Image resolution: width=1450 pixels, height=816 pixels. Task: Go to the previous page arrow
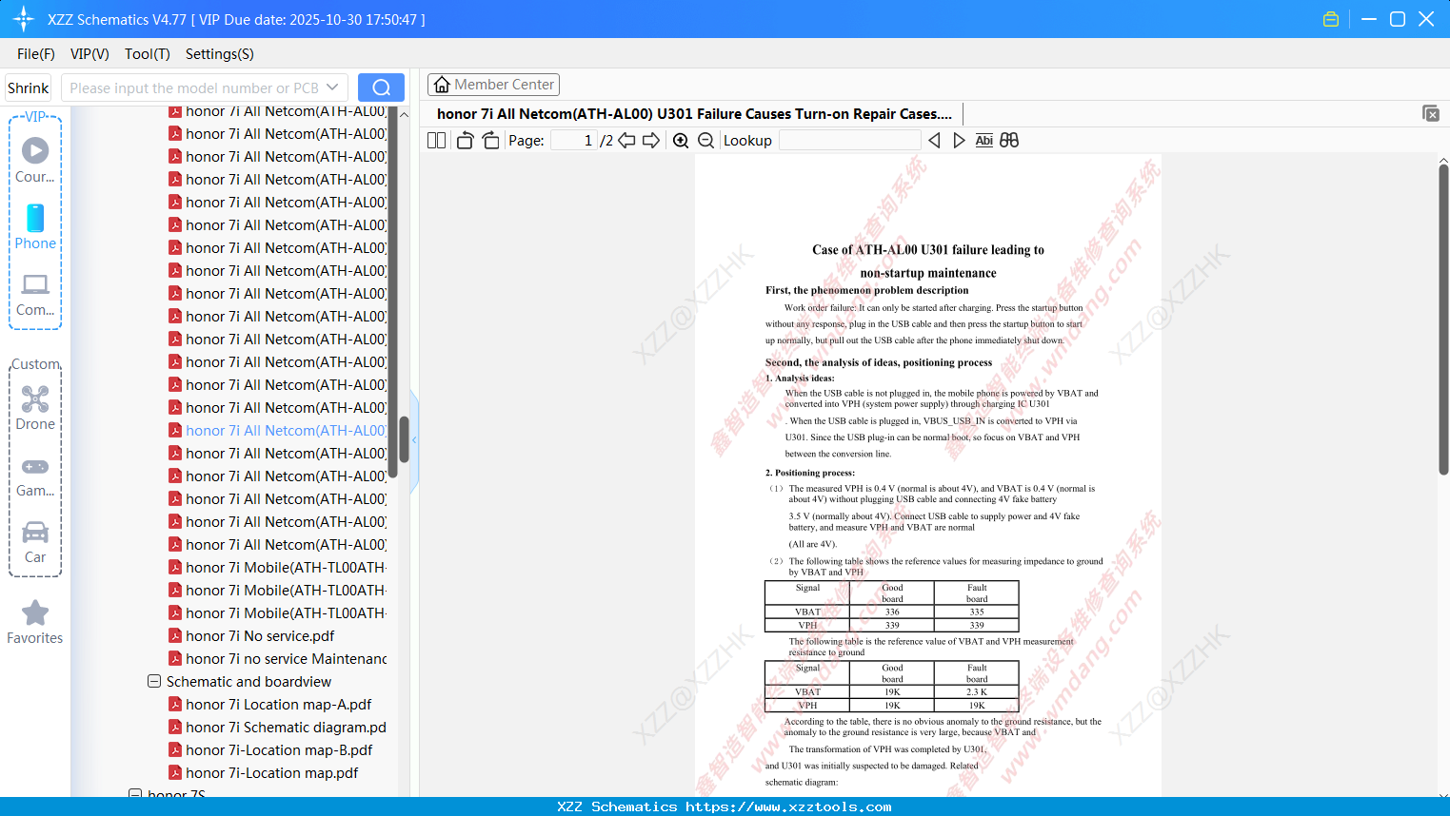(x=626, y=140)
